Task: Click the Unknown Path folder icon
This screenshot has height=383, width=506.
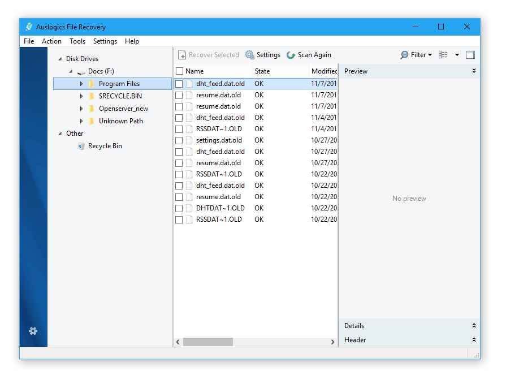Action: tap(92, 121)
